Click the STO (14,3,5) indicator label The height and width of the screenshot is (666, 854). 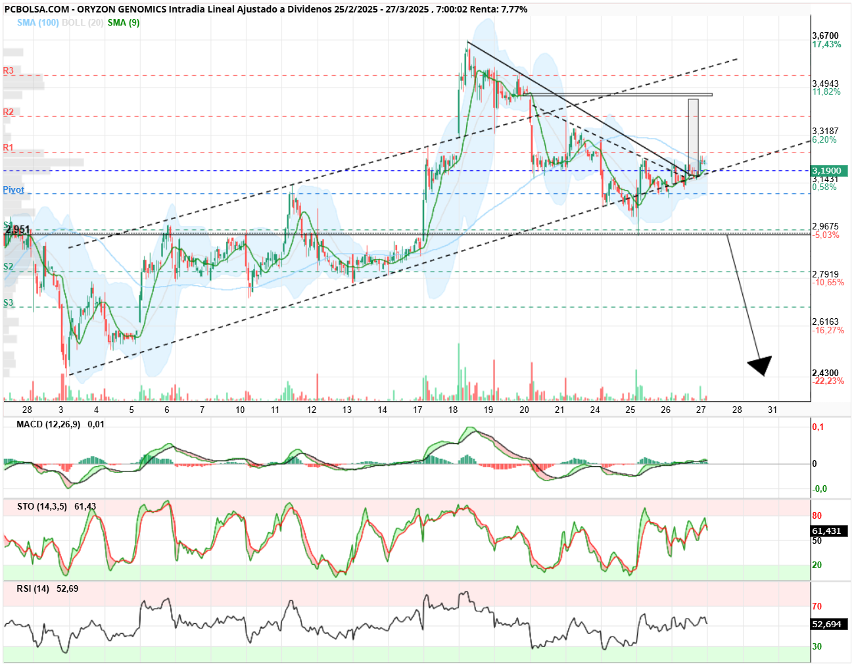(x=42, y=506)
